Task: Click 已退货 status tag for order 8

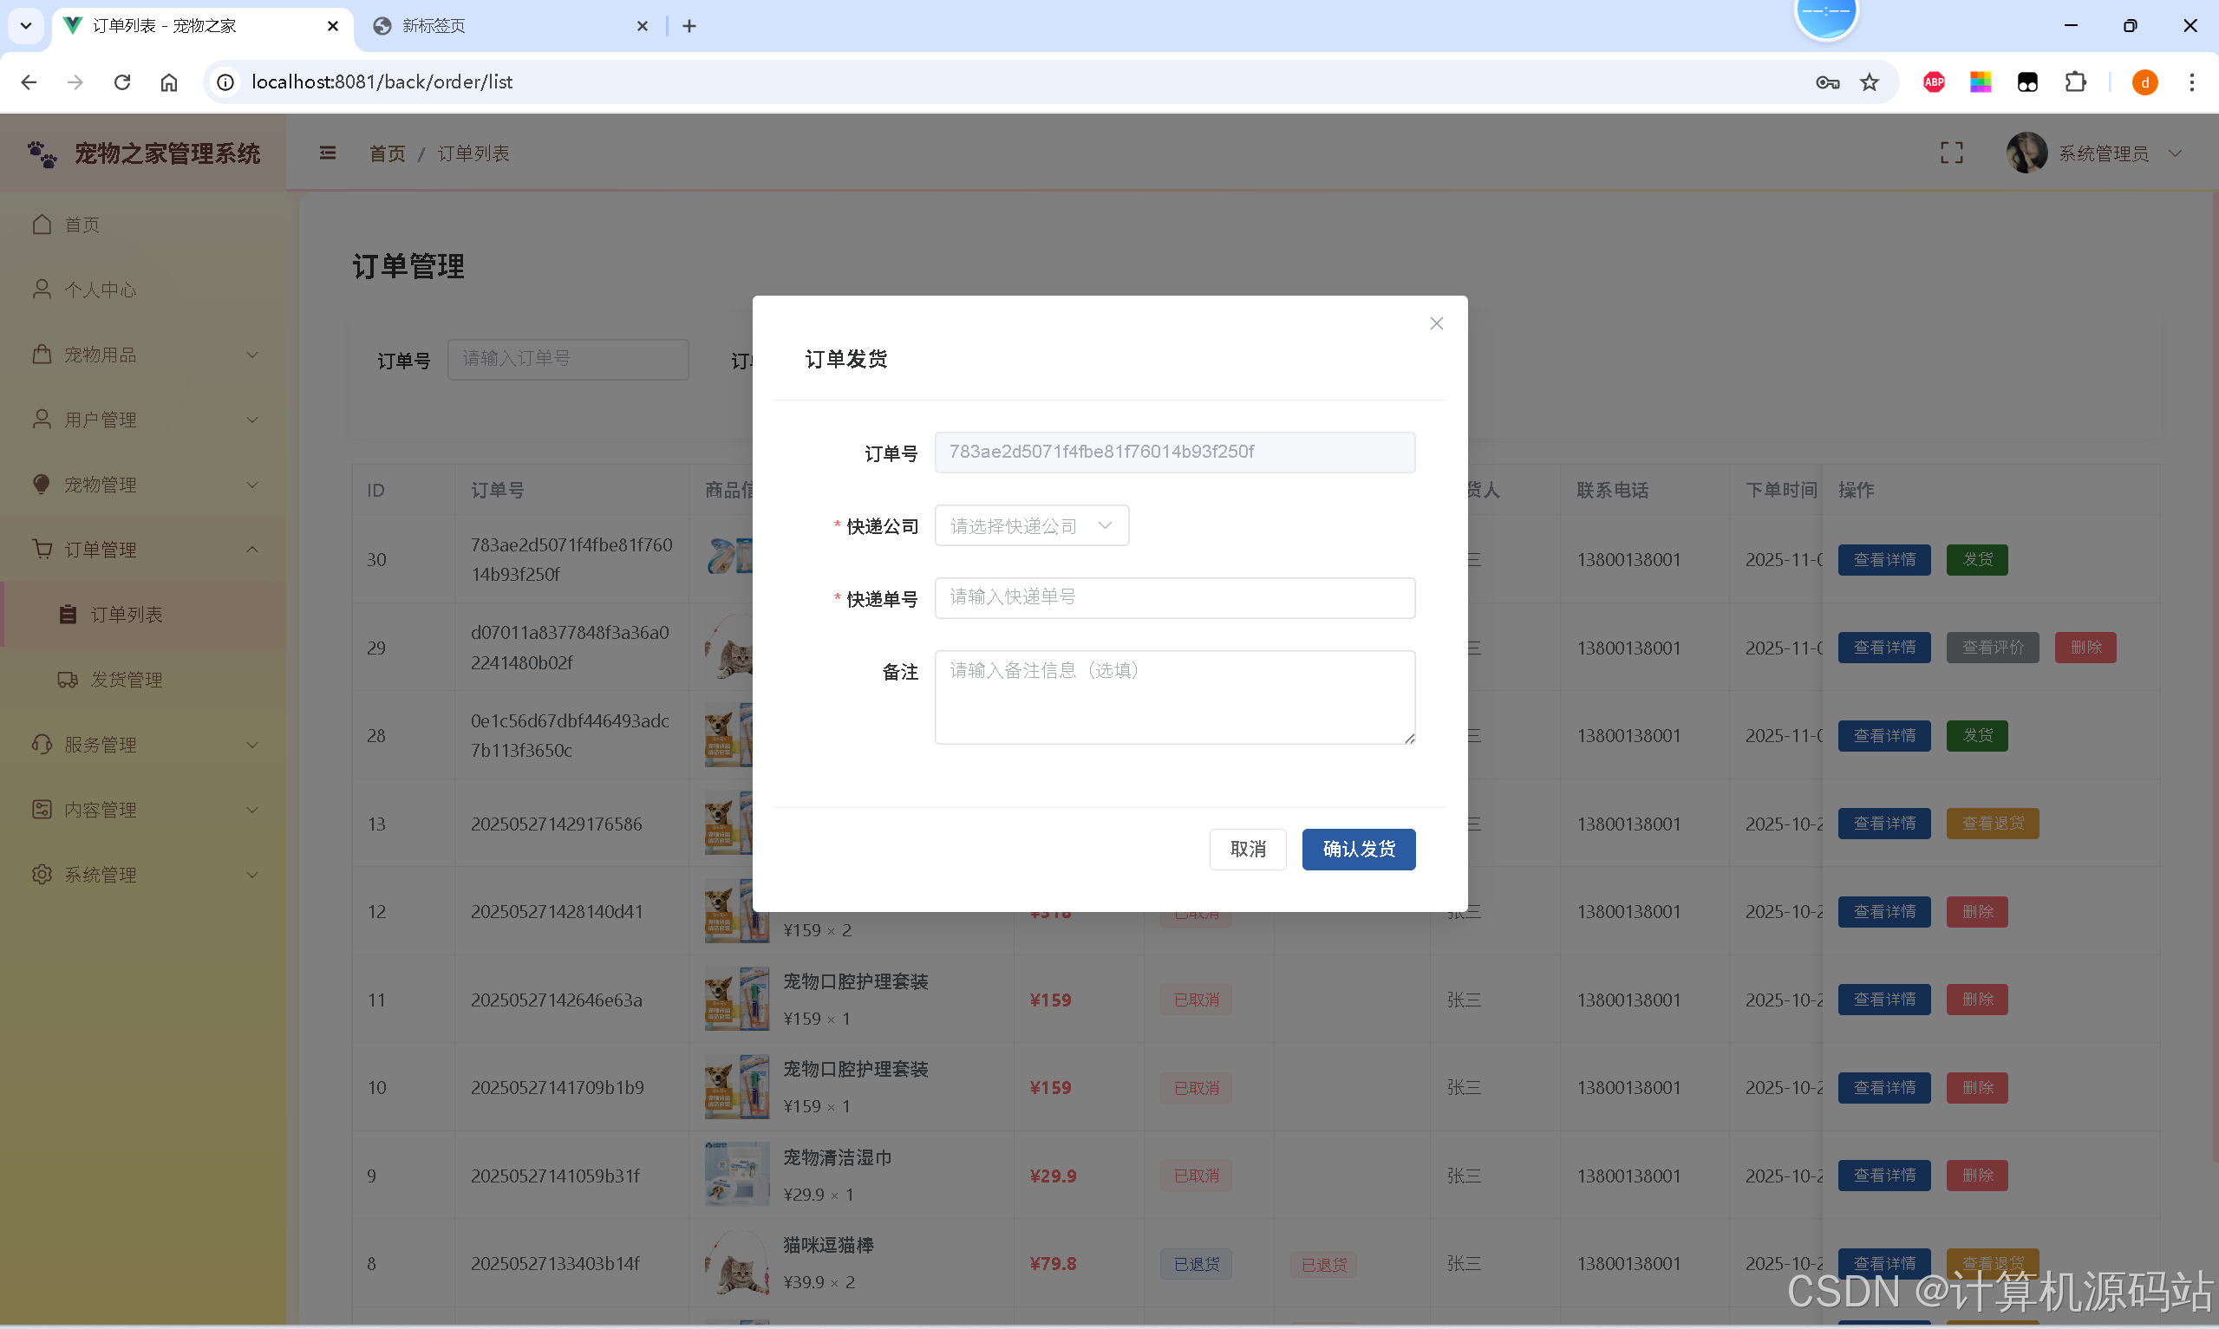Action: 1197,1265
